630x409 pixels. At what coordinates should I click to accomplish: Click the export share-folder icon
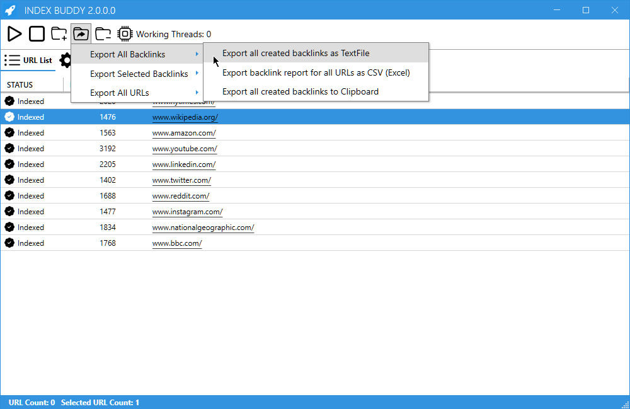(x=81, y=33)
